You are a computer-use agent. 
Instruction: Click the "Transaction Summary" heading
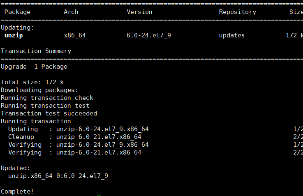[x=36, y=51]
